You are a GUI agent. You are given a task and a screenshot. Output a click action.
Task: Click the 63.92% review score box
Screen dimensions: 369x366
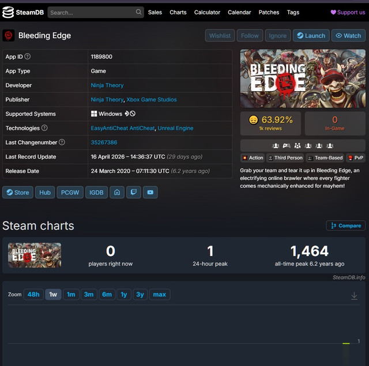[x=270, y=123]
